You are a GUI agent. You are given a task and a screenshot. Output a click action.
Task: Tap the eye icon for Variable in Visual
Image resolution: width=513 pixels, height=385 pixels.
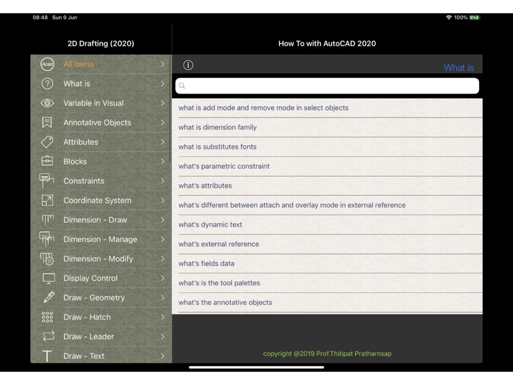click(x=47, y=103)
